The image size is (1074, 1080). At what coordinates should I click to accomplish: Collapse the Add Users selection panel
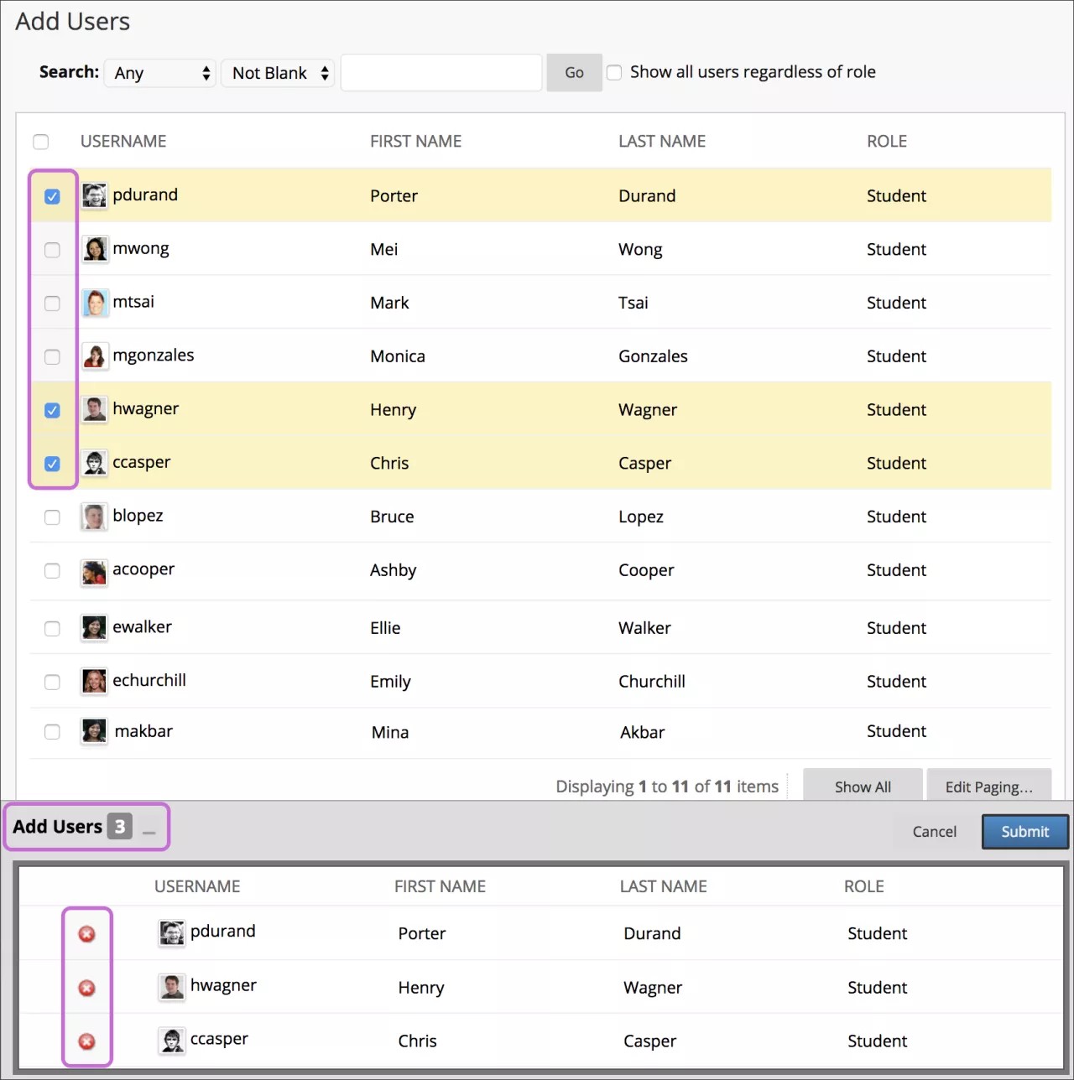click(149, 834)
